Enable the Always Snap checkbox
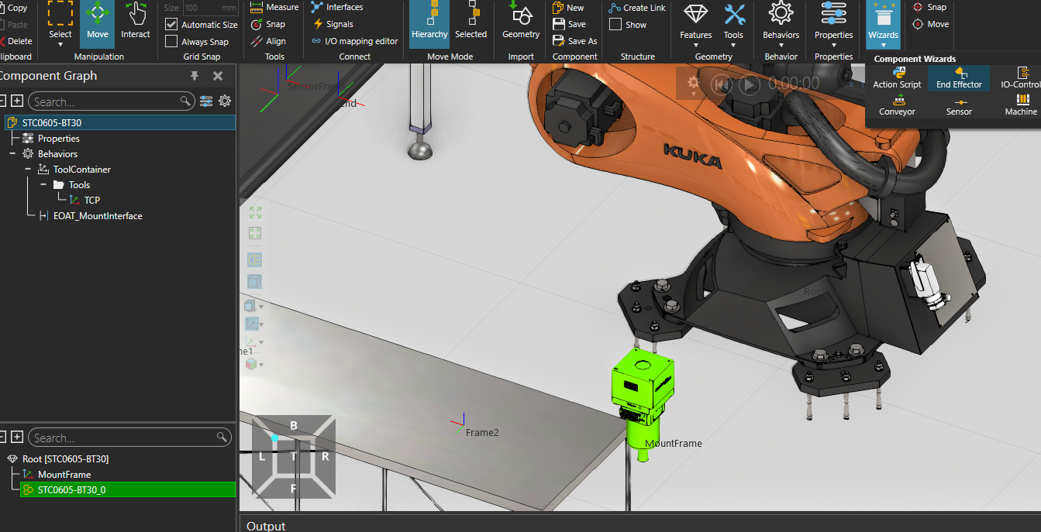The width and height of the screenshot is (1041, 532). (171, 41)
